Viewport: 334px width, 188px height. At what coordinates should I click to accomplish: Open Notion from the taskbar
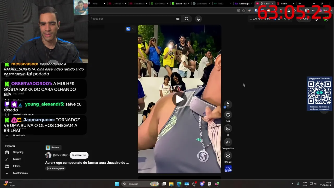(x=210, y=184)
